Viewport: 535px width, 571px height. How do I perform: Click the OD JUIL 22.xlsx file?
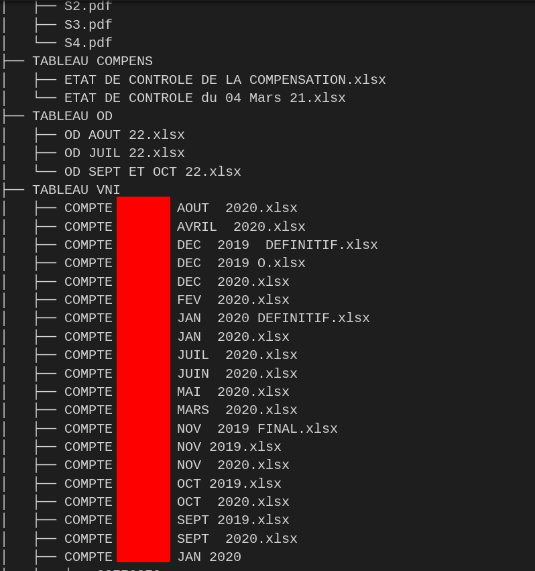124,153
